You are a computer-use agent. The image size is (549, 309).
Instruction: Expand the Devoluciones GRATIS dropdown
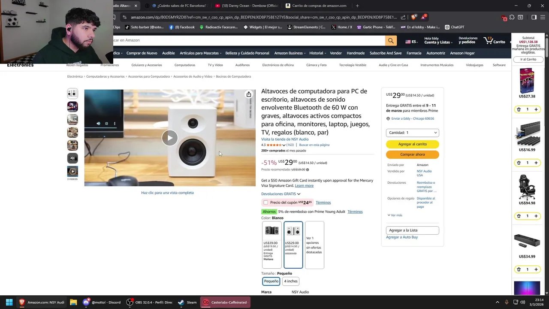point(281,194)
